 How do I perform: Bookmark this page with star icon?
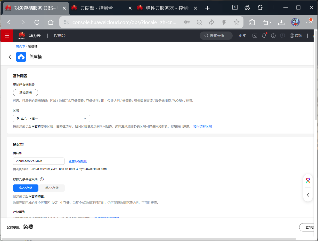(237, 22)
